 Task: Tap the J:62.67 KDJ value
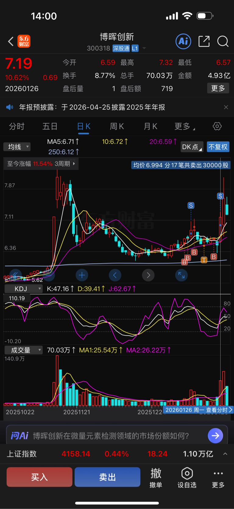tap(122, 289)
